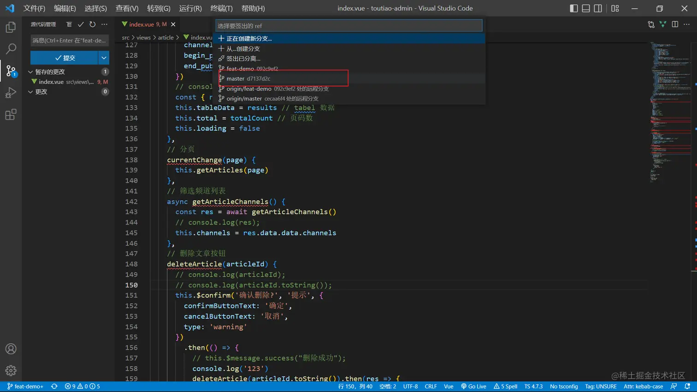This screenshot has width=697, height=392.
Task: Toggle secondary side bar visibility
Action: [x=598, y=8]
